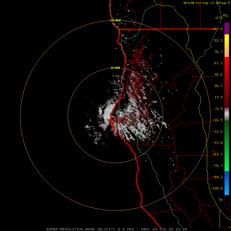This screenshot has width=231, height=231.
Task: Select the 14.5 legend value
Action: click(x=218, y=97)
